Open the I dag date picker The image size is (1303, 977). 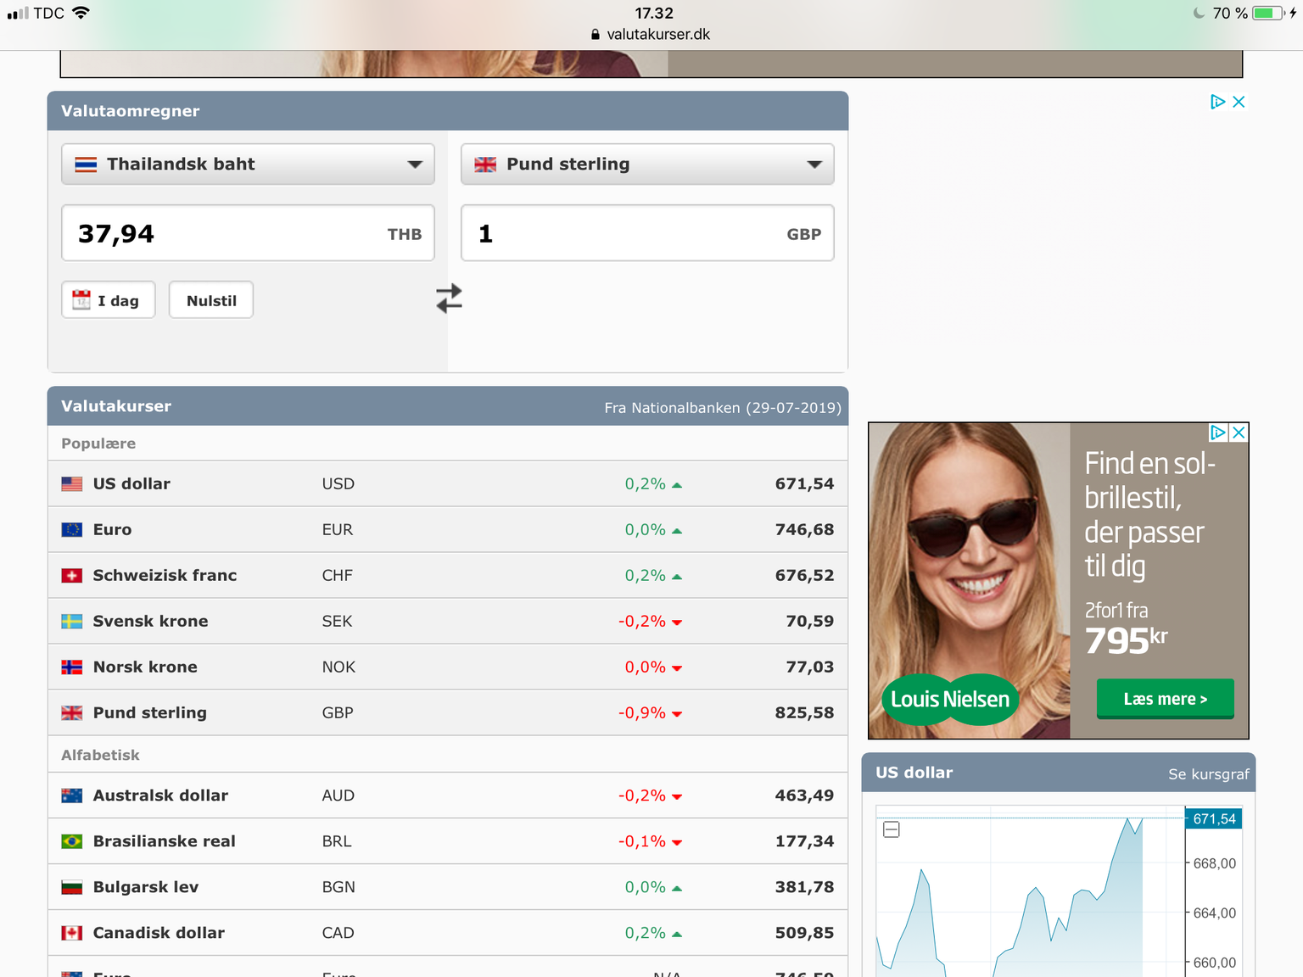pyautogui.click(x=109, y=300)
